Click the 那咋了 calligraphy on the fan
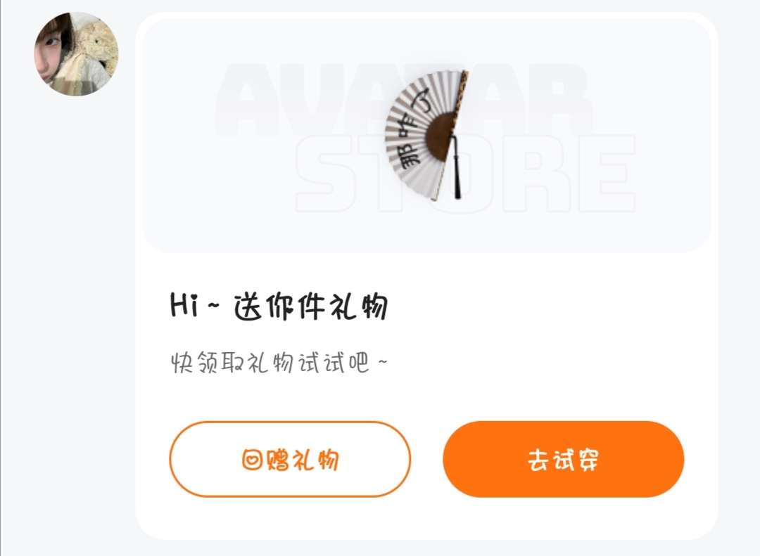 coord(411,128)
